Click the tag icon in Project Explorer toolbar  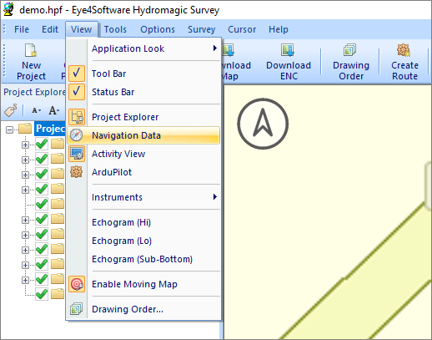click(x=11, y=110)
